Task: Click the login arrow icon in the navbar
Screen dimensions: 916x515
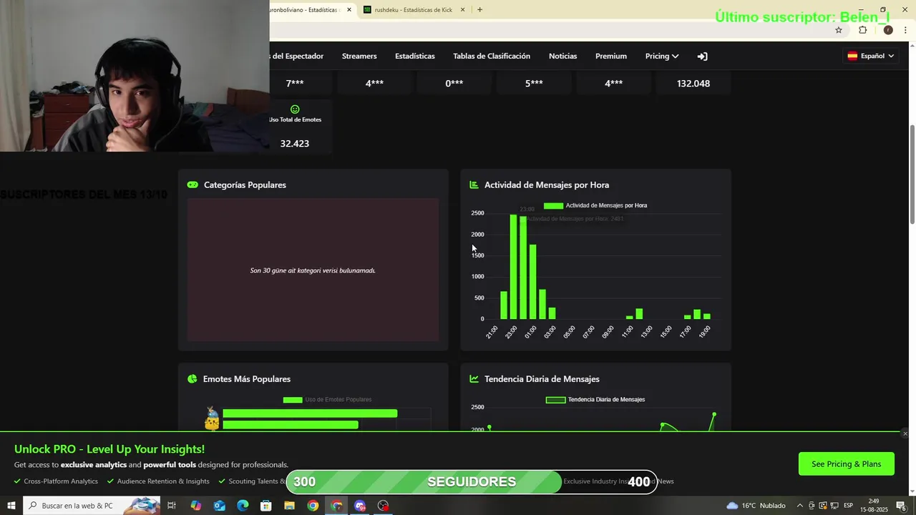Action: coord(702,56)
